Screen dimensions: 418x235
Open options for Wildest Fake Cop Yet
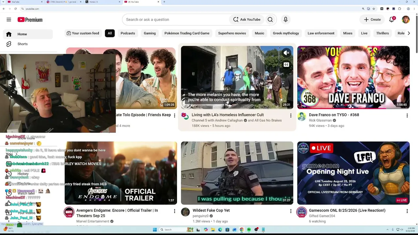[291, 211]
